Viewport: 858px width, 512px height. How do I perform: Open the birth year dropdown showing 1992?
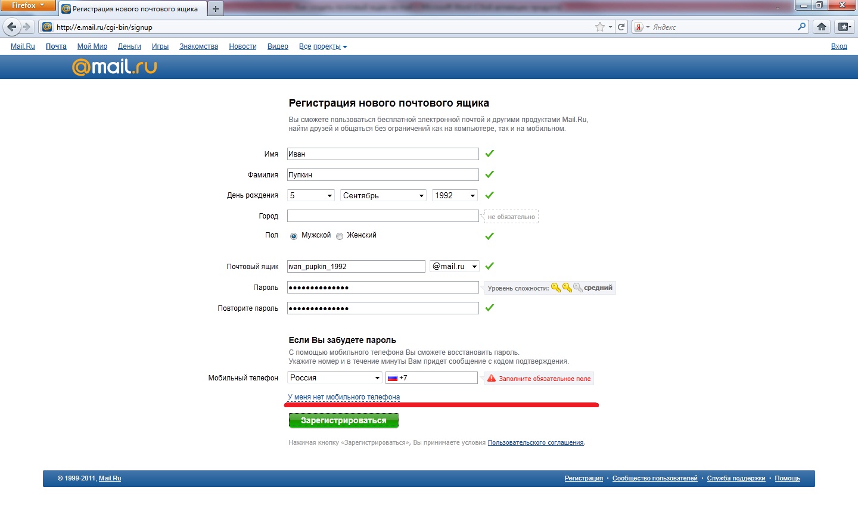(455, 195)
